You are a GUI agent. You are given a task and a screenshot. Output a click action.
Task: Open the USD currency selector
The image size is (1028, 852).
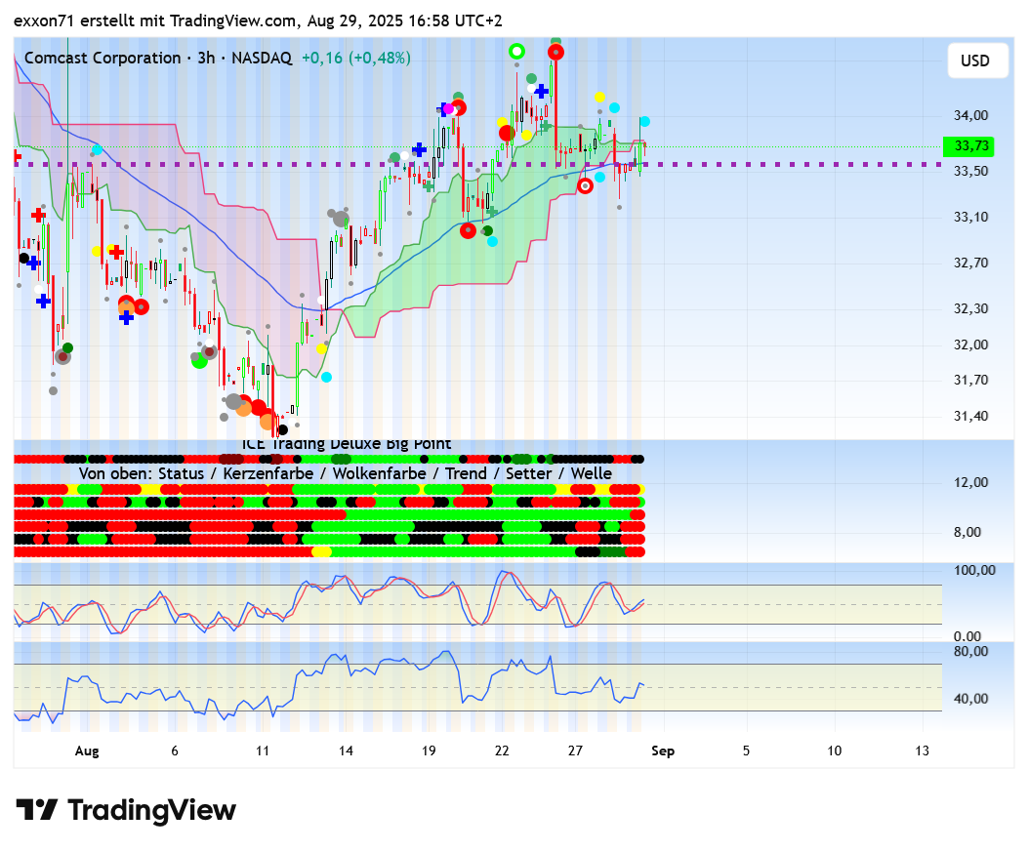point(974,61)
